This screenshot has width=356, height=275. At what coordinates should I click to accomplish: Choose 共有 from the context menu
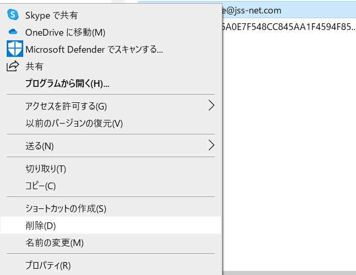(x=110, y=66)
